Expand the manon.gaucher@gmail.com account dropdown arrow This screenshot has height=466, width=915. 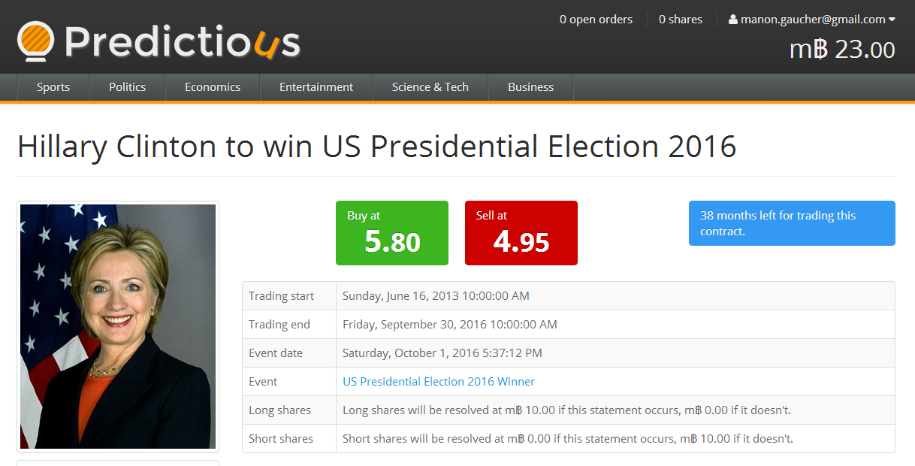point(892,20)
